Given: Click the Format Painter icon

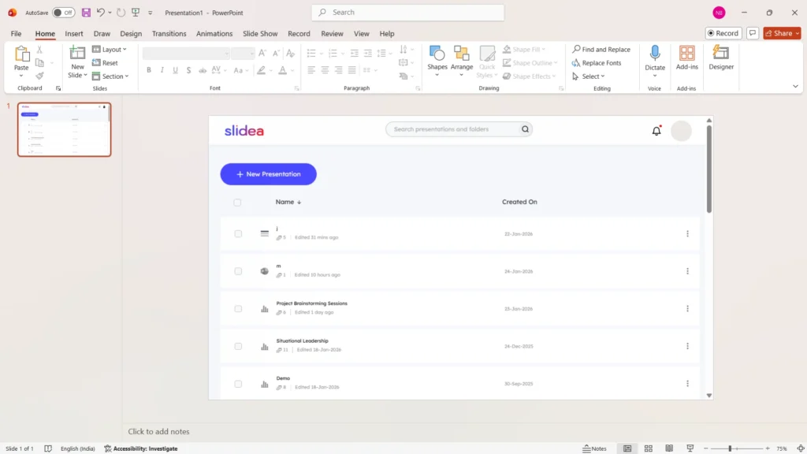Looking at the screenshot, I should [39, 76].
